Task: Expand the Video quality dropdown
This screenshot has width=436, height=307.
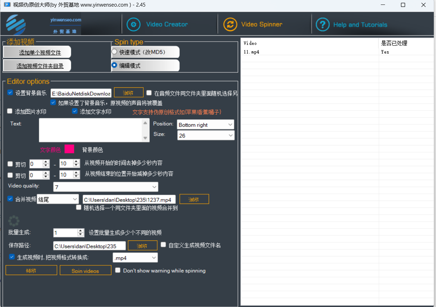Action: click(106, 187)
